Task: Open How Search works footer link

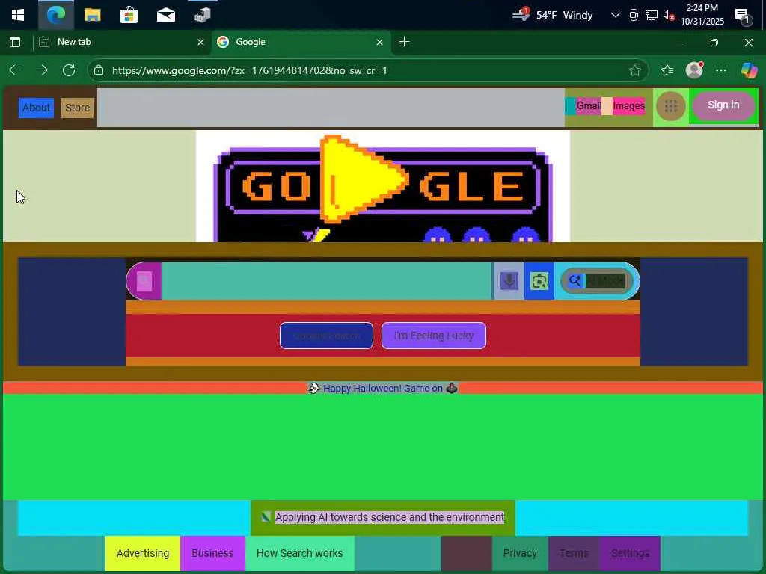Action: coord(299,554)
